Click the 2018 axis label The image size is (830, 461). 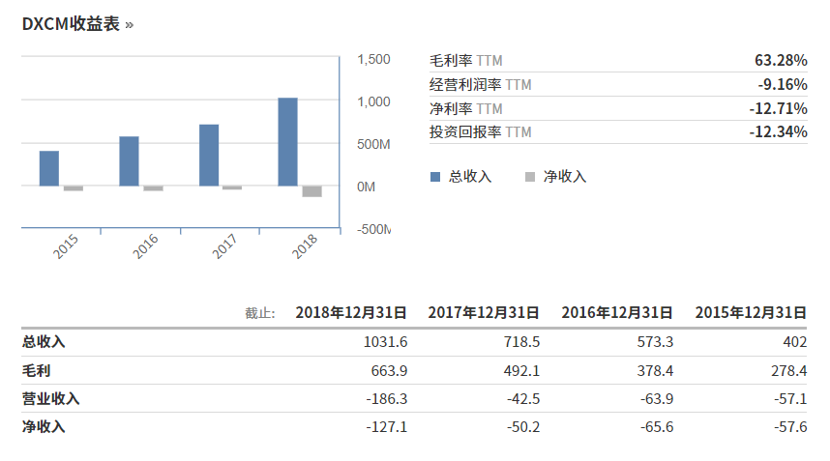click(x=305, y=246)
